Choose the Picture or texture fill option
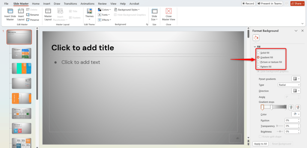The height and width of the screenshot is (148, 307). click(x=258, y=62)
